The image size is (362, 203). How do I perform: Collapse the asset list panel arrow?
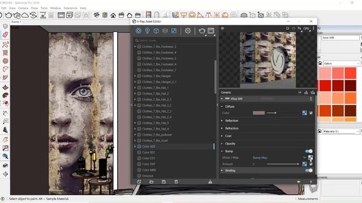(x=132, y=105)
